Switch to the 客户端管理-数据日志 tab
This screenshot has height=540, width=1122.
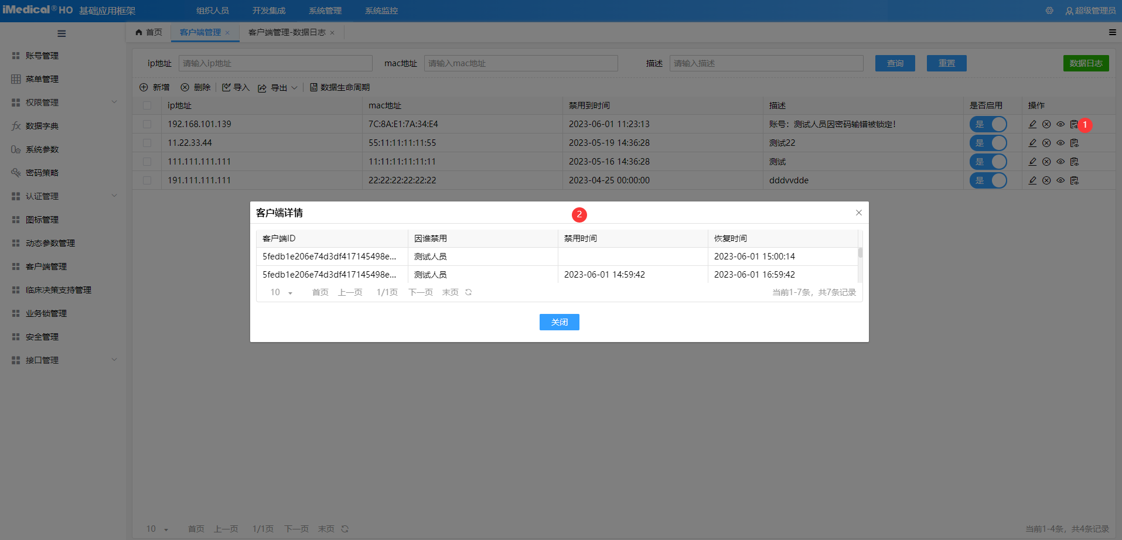pos(287,32)
